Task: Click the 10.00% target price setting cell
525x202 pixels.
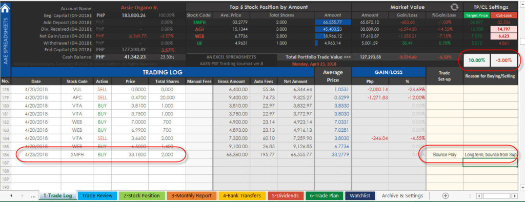Action: (476, 60)
